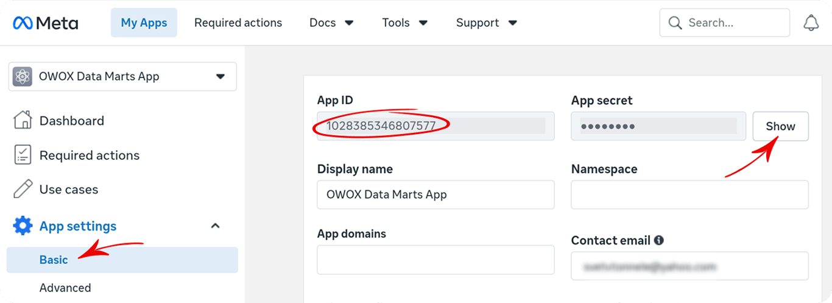Click the Required actions checklist icon
The height and width of the screenshot is (303, 832).
coord(23,155)
